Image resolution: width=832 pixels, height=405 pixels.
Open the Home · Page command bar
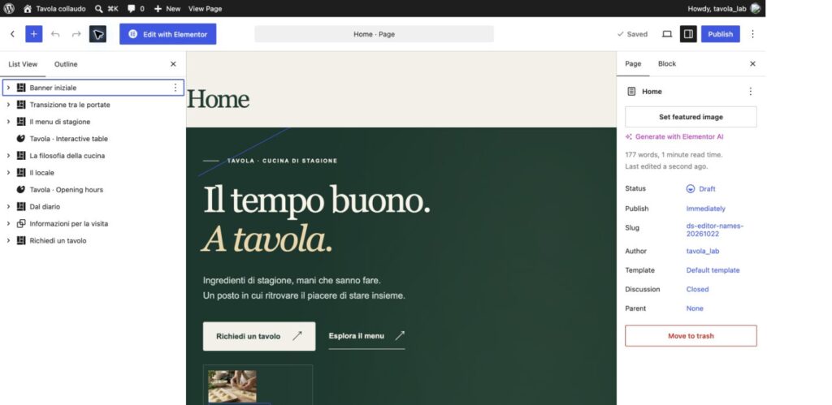tap(374, 34)
